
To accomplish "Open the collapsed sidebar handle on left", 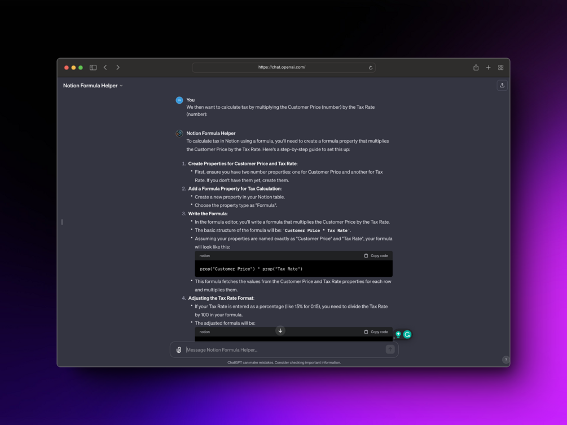I will [x=62, y=222].
